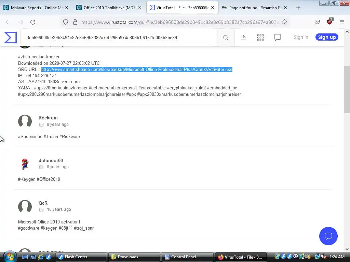
Task: Reload the current page
Action: [x=33, y=22]
